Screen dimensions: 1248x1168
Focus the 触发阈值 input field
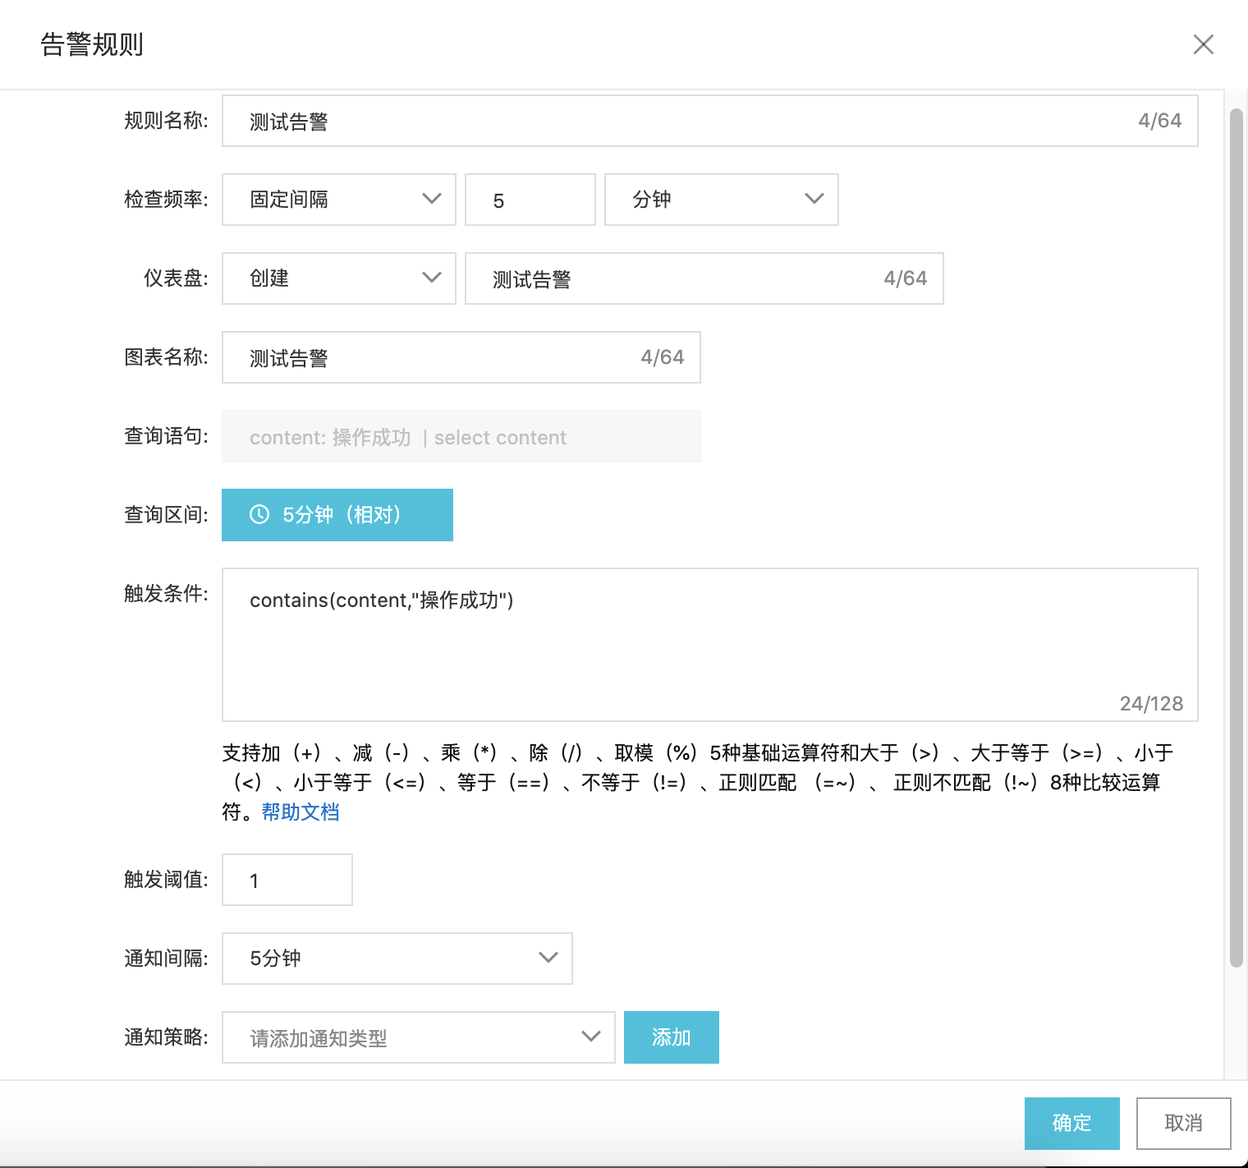(x=287, y=880)
